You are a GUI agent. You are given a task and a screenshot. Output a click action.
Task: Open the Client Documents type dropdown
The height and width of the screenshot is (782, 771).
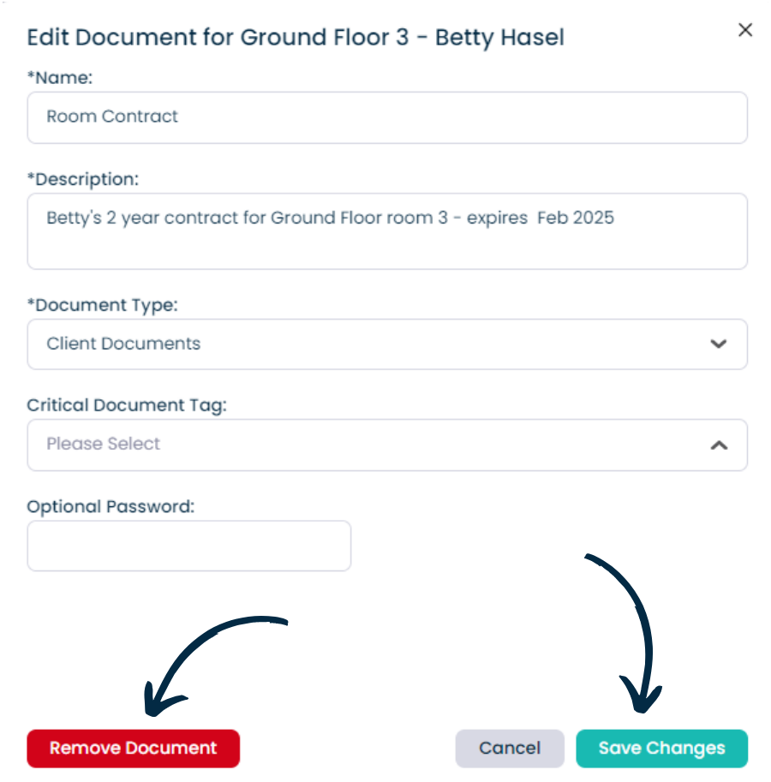pyautogui.click(x=387, y=344)
